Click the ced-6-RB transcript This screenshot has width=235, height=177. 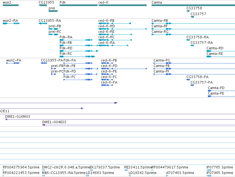tap(115, 23)
